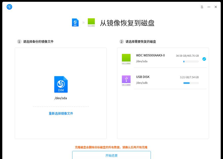The height and width of the screenshot is (159, 223).
Task: Toggle the blue checkmark on WDC disk
Action: 204,59
